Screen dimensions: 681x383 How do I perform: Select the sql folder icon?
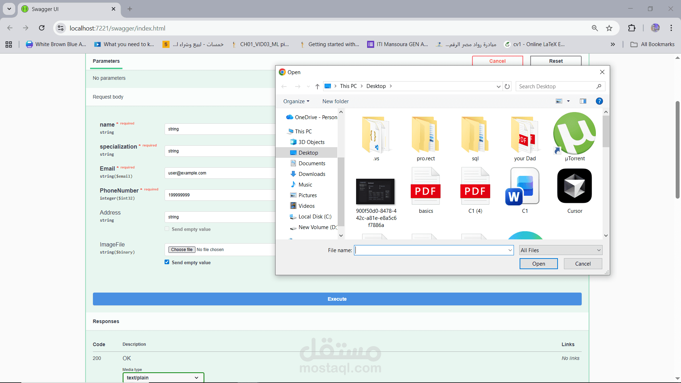coord(475,135)
